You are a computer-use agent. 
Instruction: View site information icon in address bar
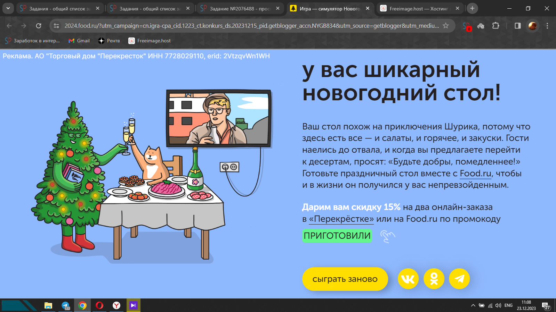(56, 26)
